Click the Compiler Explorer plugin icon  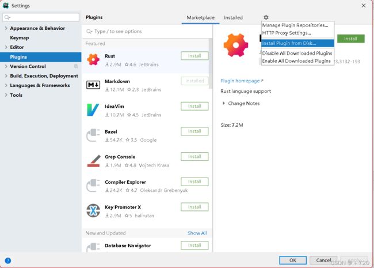click(93, 186)
